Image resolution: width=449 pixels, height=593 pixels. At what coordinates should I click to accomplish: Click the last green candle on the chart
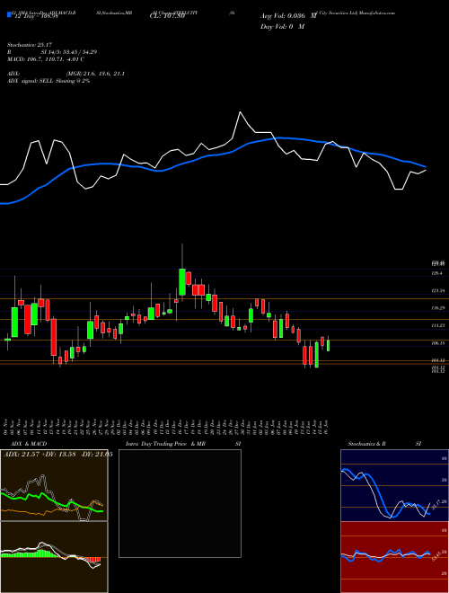(x=328, y=346)
